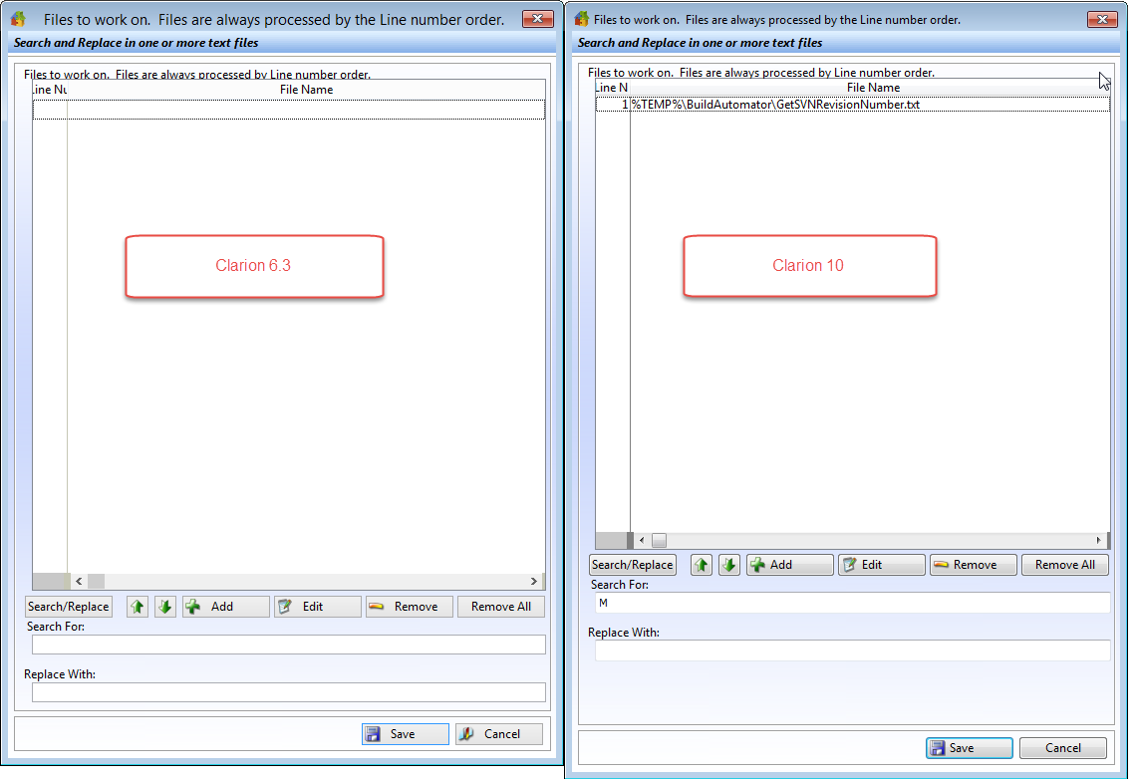Click Search/Replace button in Clarion 6.3 window

coord(68,607)
